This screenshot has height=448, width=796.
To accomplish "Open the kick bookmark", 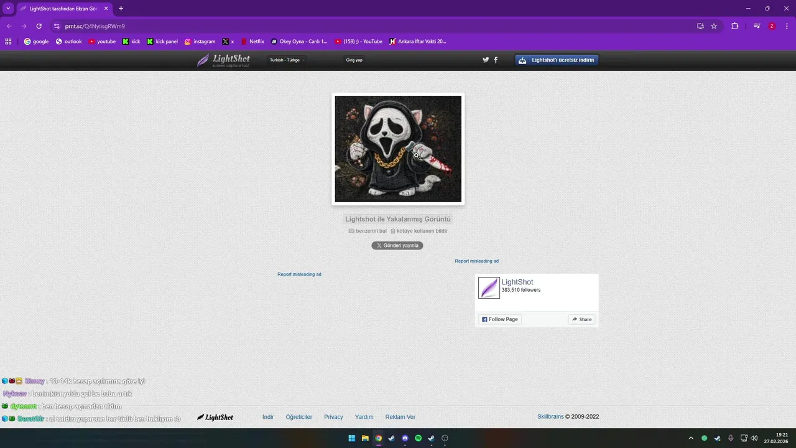I will tap(131, 42).
